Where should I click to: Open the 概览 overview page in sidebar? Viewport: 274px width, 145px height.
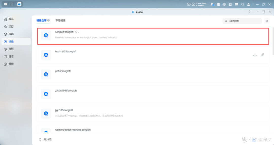pos(9,19)
